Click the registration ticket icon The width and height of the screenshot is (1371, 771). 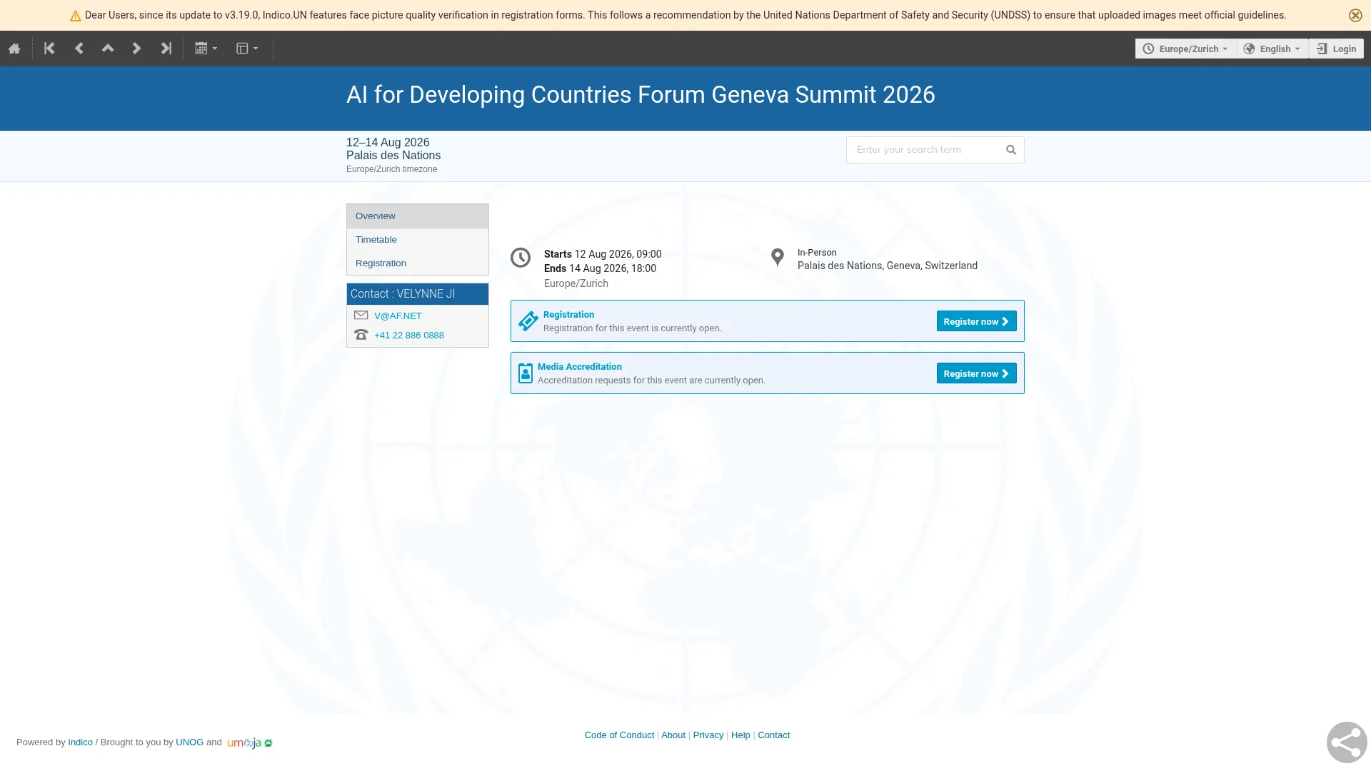pos(528,321)
